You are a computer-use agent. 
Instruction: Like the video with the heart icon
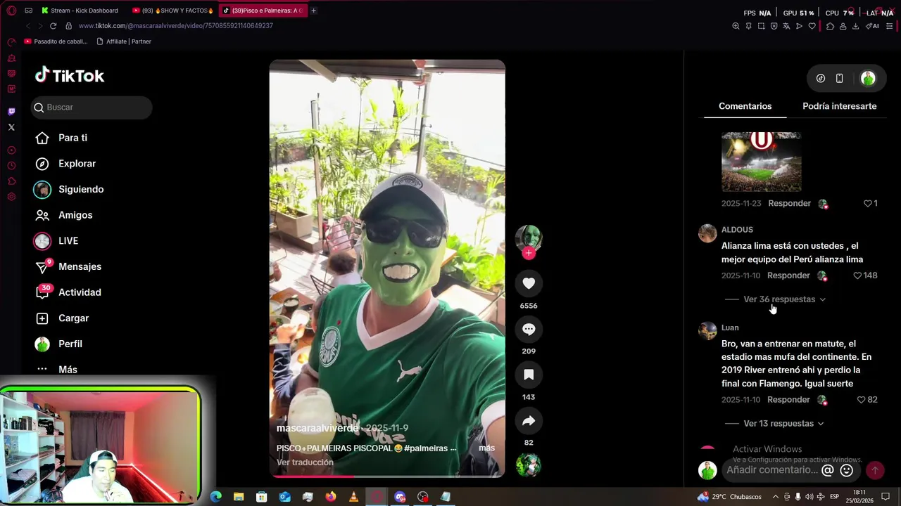pyautogui.click(x=529, y=283)
